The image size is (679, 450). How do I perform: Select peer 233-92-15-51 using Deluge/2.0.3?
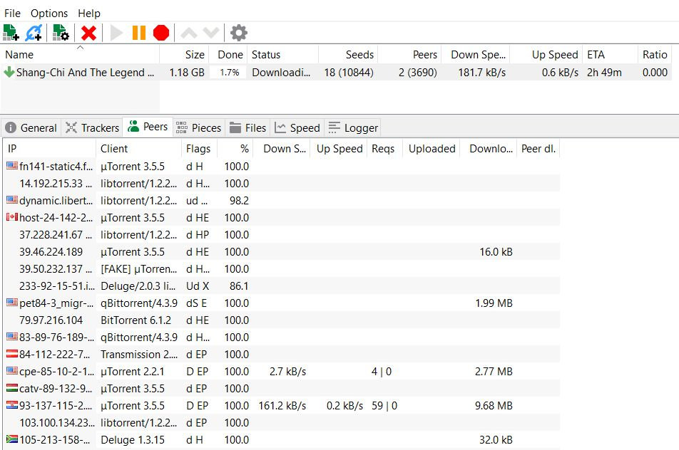pos(282,286)
